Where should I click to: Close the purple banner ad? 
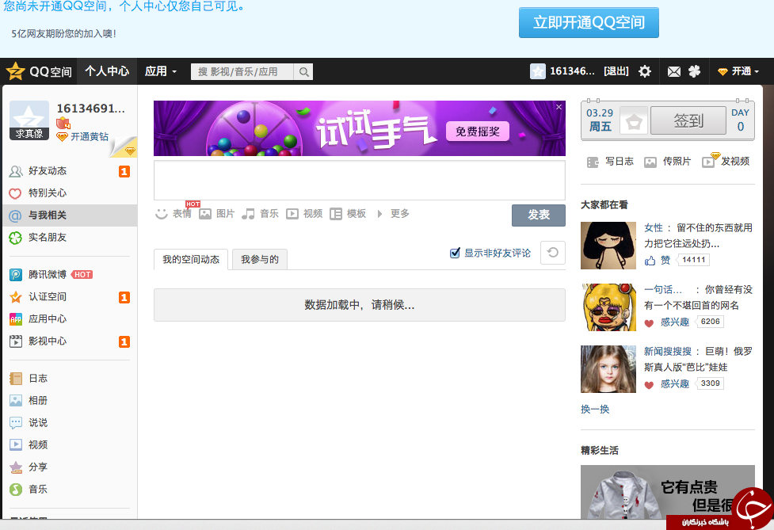(x=559, y=107)
